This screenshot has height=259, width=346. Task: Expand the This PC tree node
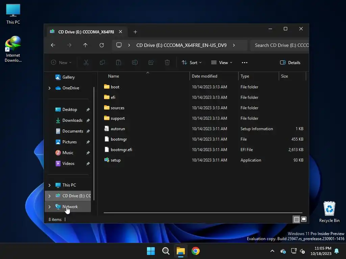[x=49, y=185]
